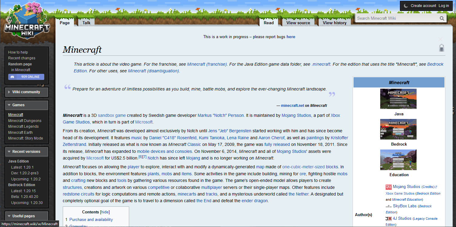This screenshot has height=227, width=456.
Task: Open How to help in sidebar
Action: pyautogui.click(x=18, y=52)
